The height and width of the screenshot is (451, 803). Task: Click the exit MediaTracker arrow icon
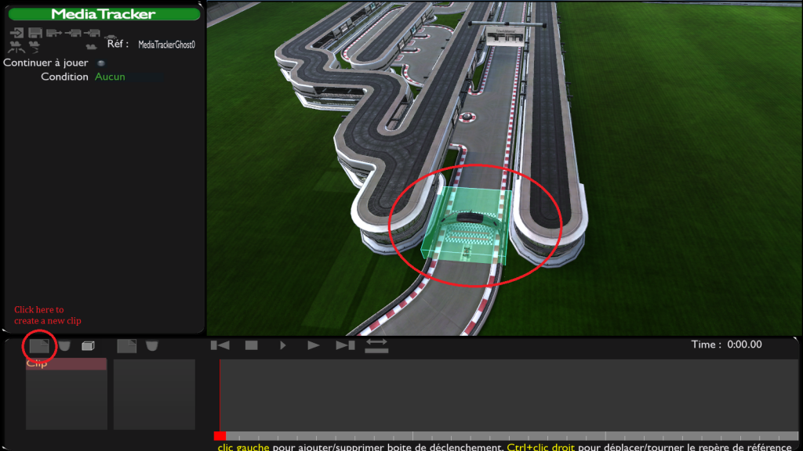(16, 33)
